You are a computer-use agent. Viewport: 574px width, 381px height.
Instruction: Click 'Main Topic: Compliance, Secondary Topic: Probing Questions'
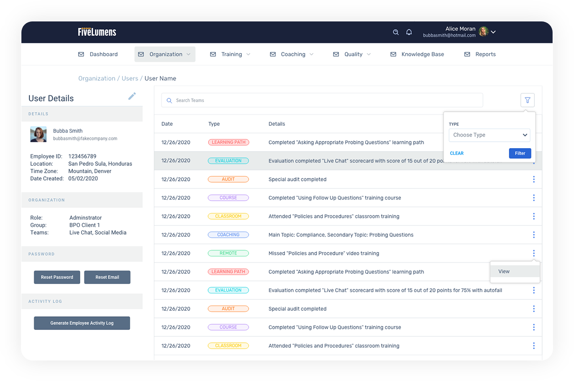pyautogui.click(x=341, y=235)
